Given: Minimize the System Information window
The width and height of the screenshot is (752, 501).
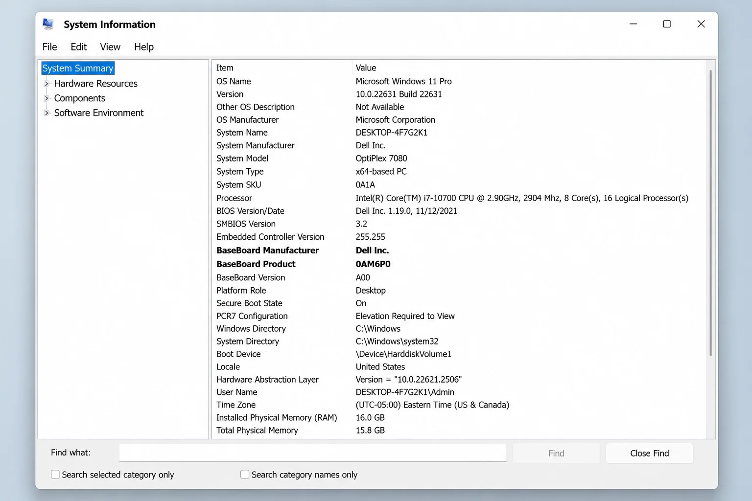Looking at the screenshot, I should (633, 24).
